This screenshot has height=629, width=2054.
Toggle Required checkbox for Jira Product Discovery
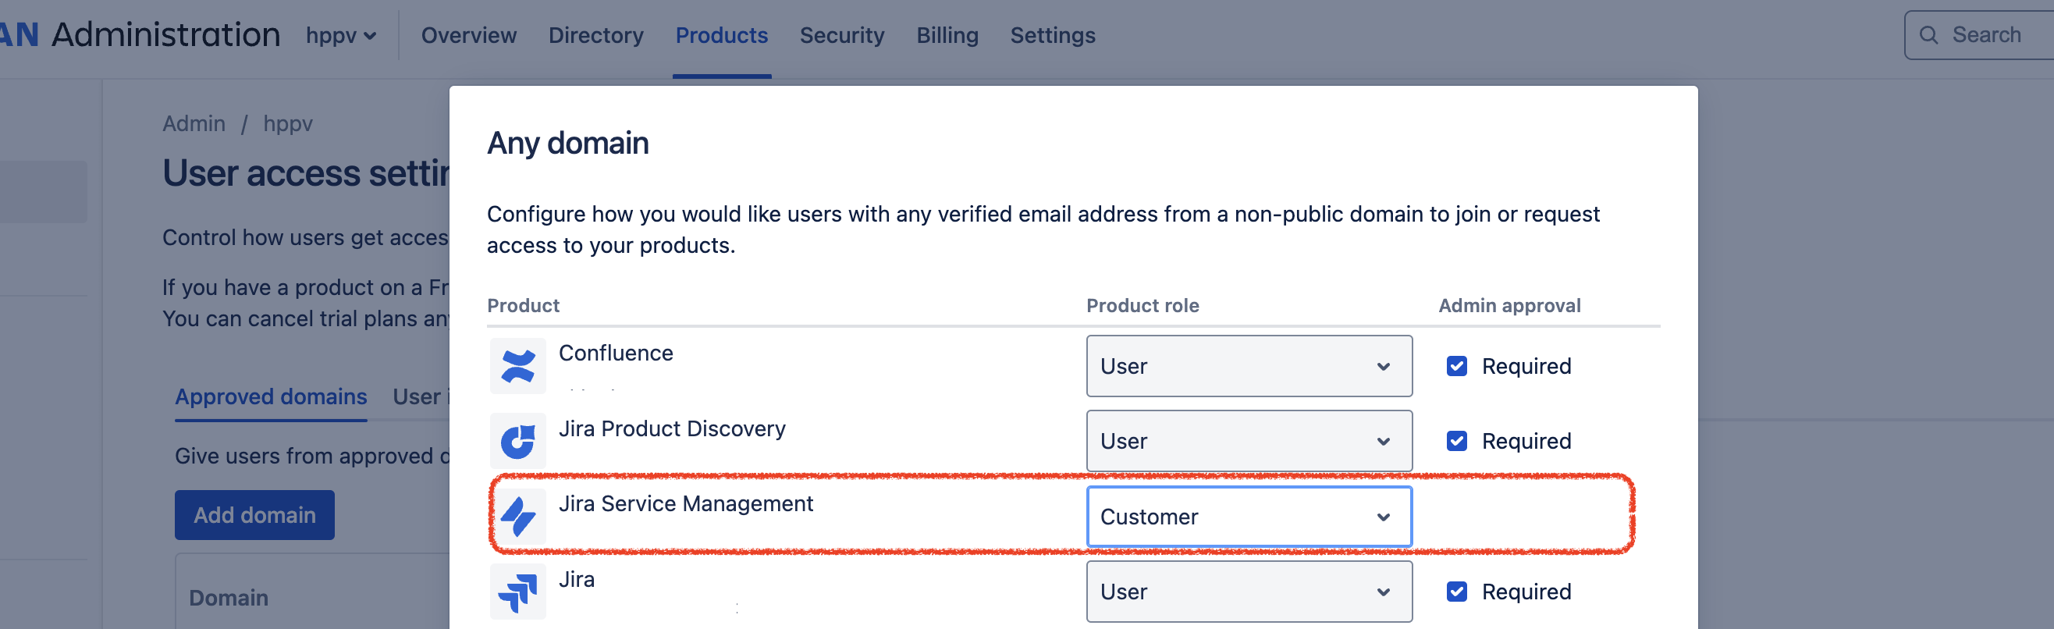coord(1456,441)
